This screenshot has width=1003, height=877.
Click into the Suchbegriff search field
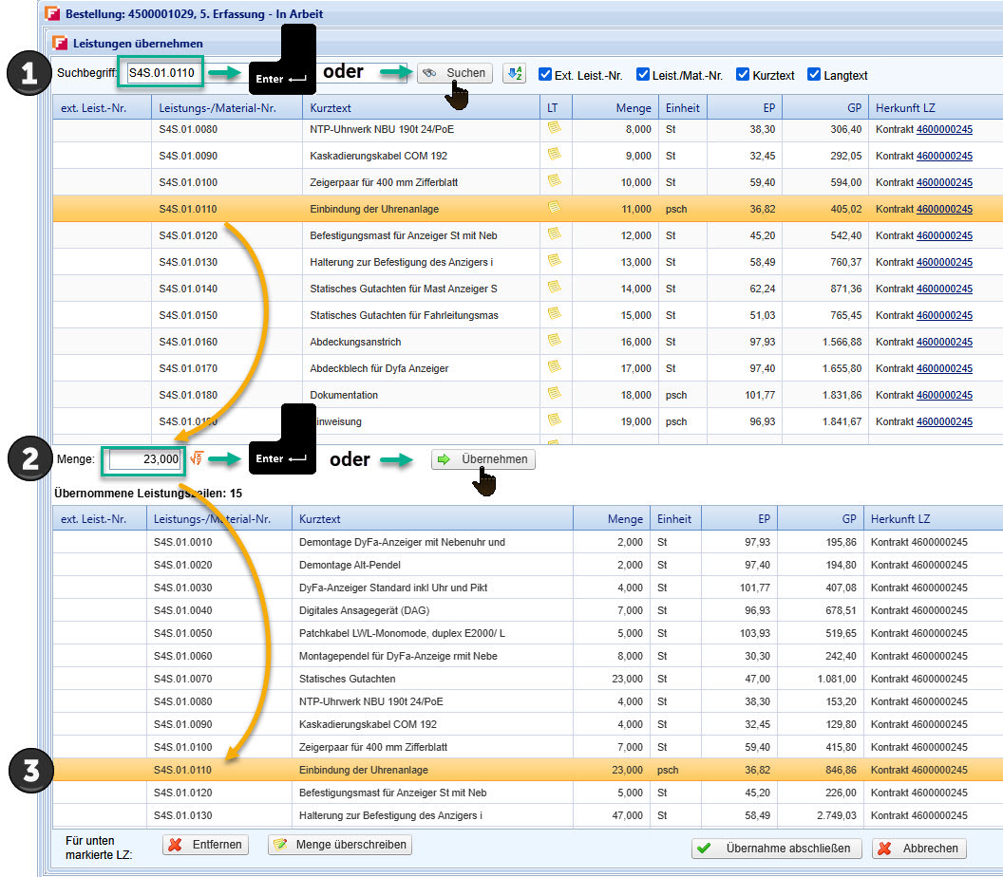point(161,73)
